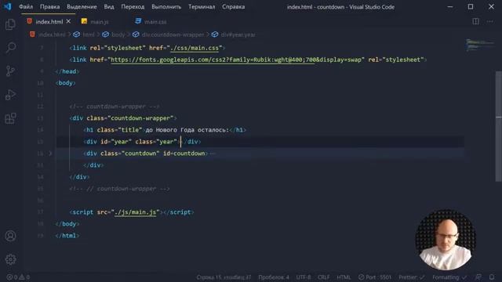Open the Терминал menu
The image size is (502, 282).
[x=202, y=7]
